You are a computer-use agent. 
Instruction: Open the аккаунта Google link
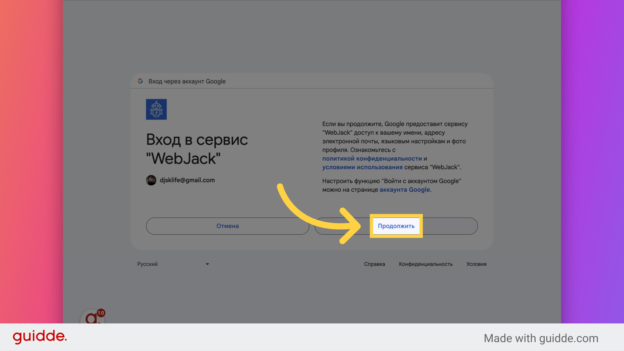pyautogui.click(x=405, y=189)
